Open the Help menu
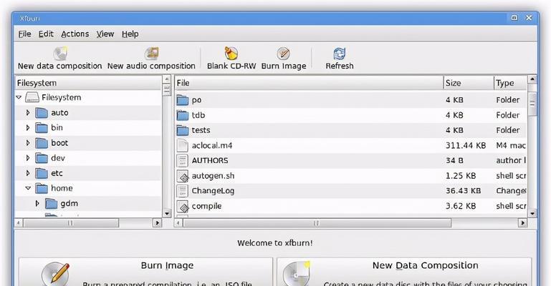This screenshot has width=551, height=286. pyautogui.click(x=130, y=34)
